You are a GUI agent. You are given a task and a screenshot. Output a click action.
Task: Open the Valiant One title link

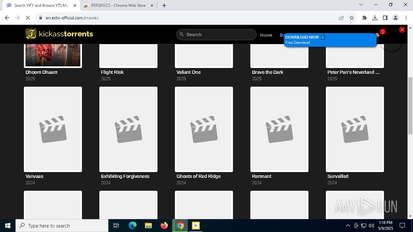tap(188, 72)
